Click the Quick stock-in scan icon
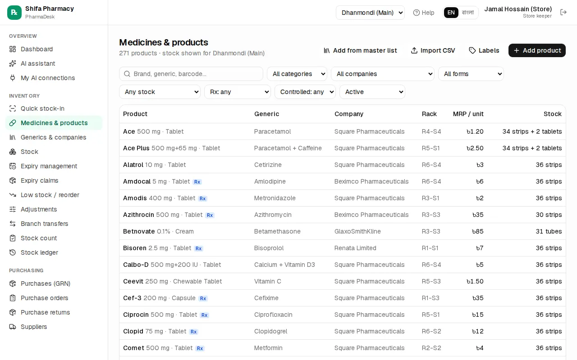The width and height of the screenshot is (577, 360). tap(13, 108)
